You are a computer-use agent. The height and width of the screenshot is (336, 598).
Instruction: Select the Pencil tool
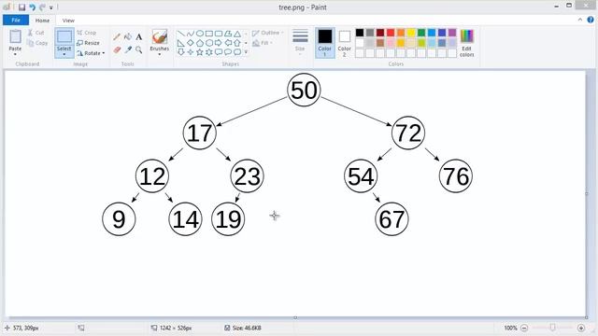(x=117, y=37)
